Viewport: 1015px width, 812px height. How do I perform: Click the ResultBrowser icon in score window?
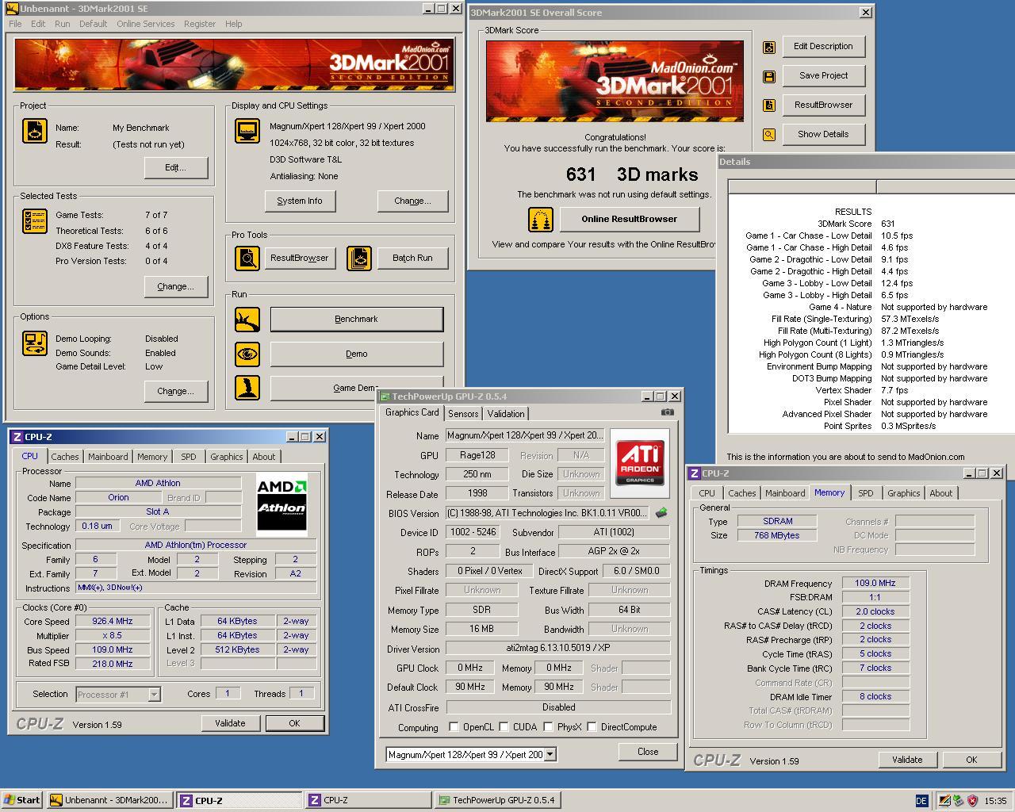tap(768, 105)
